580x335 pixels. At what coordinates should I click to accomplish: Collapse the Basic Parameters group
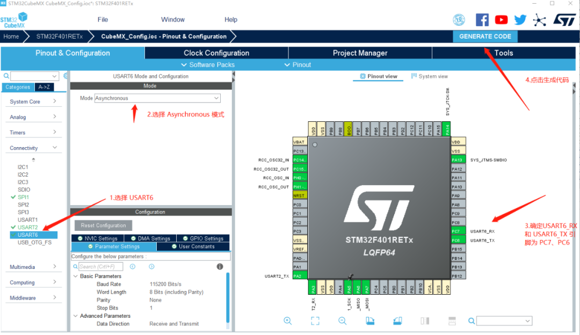pos(76,276)
